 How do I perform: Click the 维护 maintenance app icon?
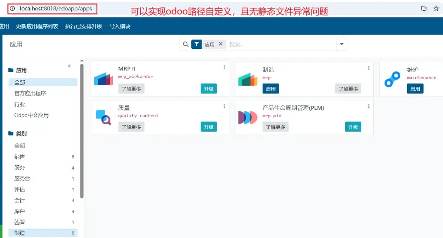click(x=392, y=80)
